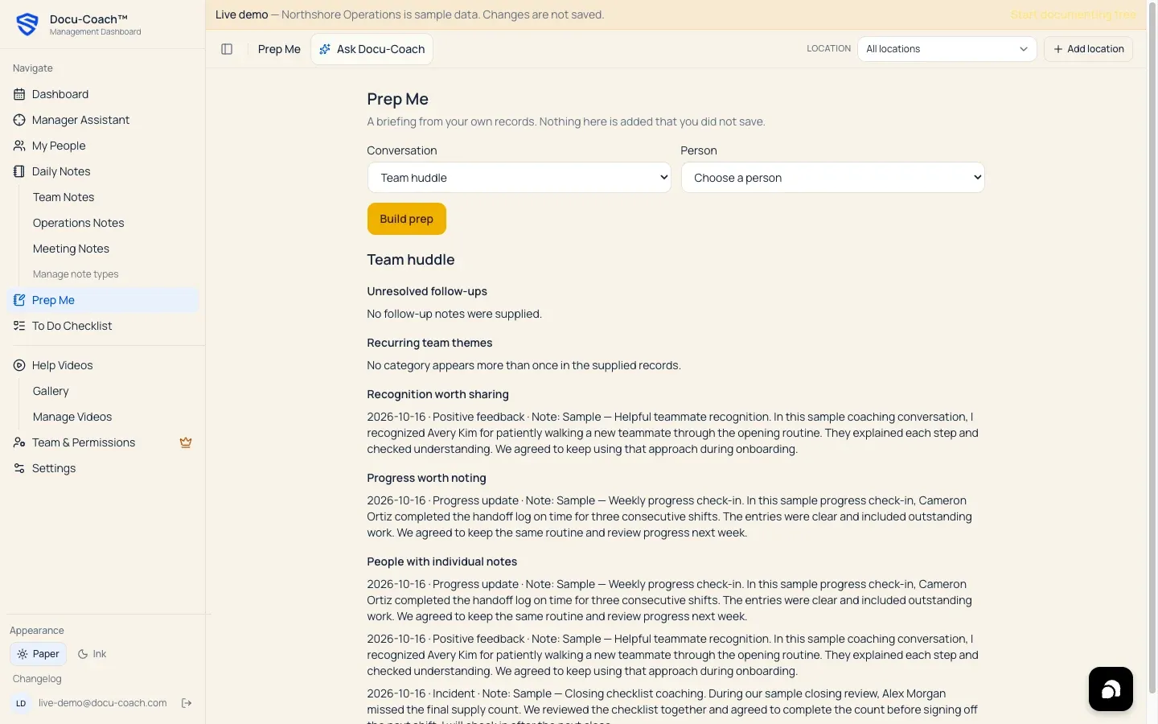The height and width of the screenshot is (724, 1158).
Task: Click the Prep Me sidebar icon
Action: pyautogui.click(x=19, y=300)
